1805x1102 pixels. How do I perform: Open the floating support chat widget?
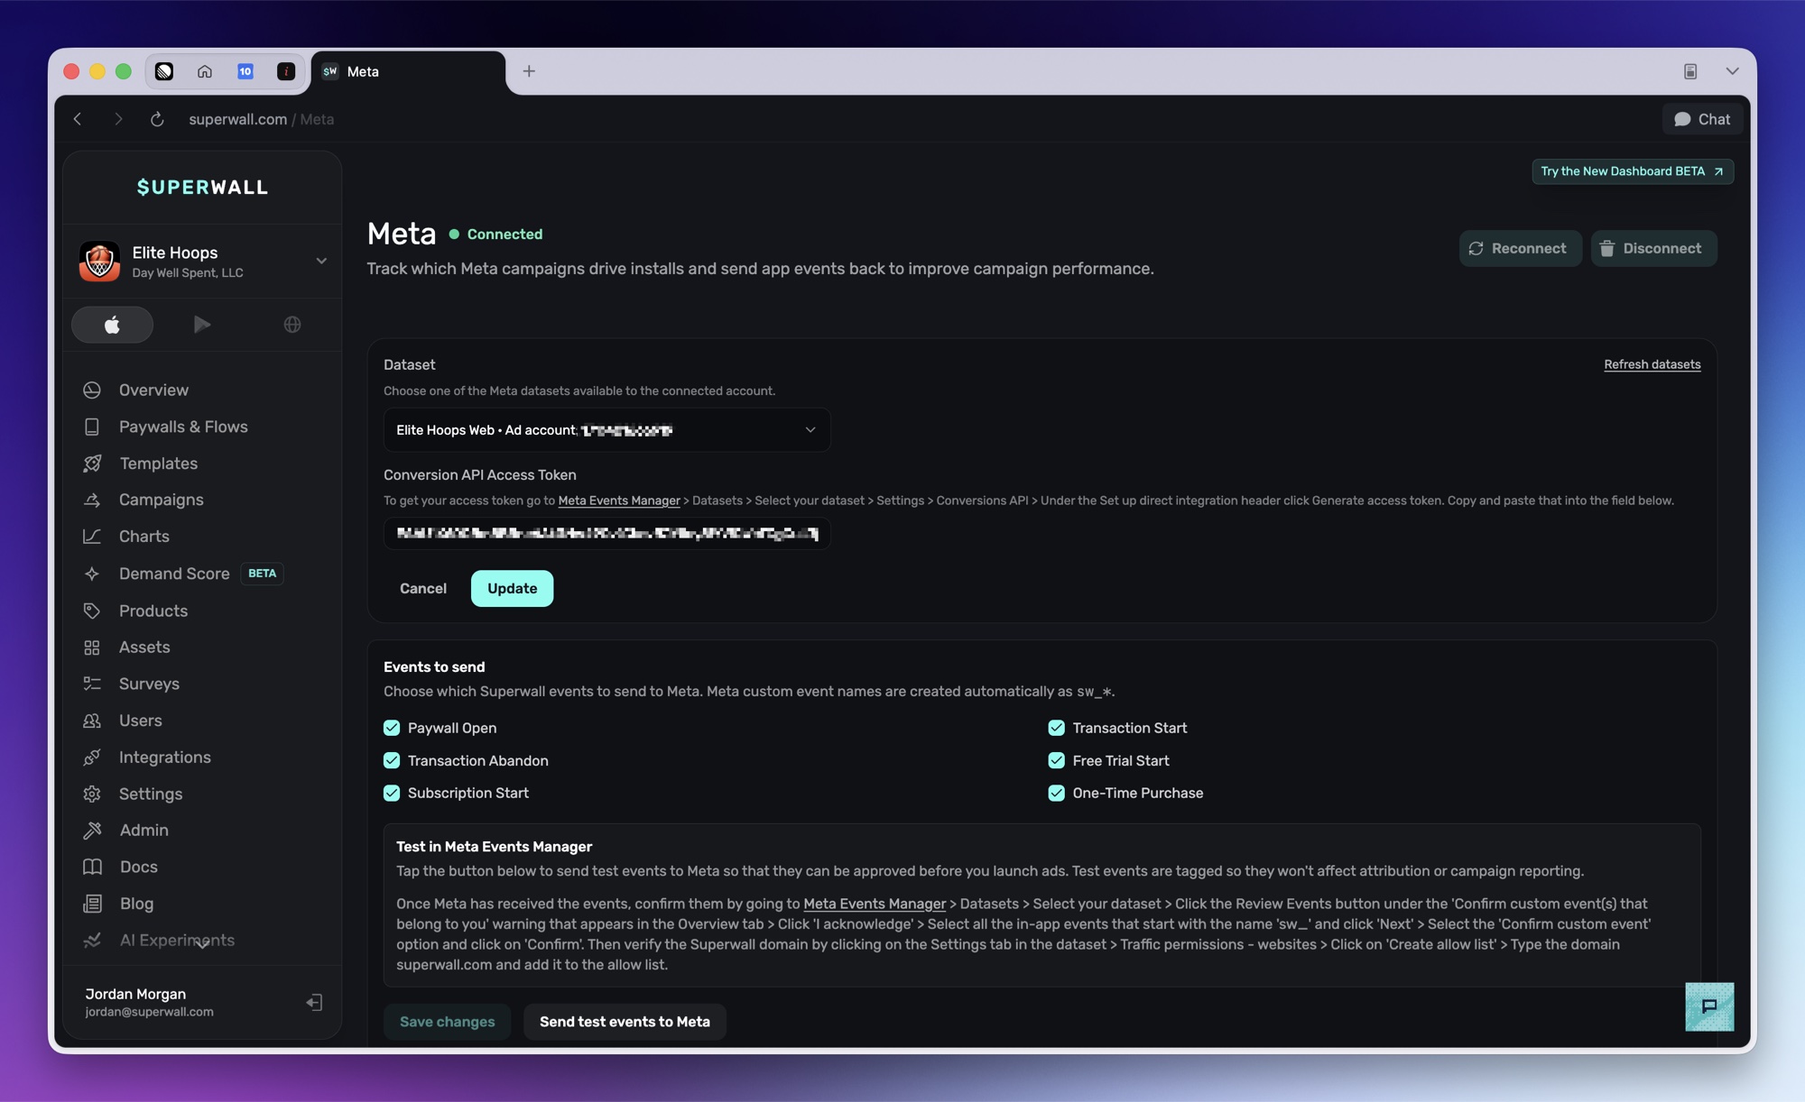pyautogui.click(x=1709, y=1006)
